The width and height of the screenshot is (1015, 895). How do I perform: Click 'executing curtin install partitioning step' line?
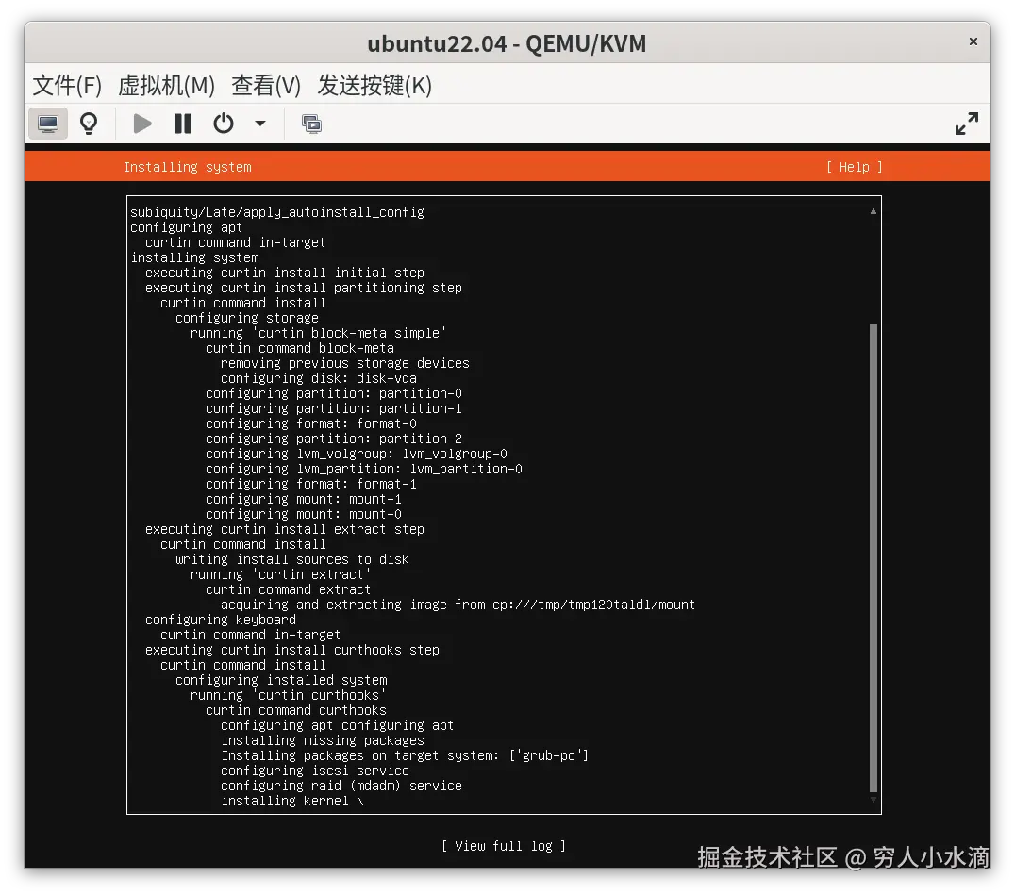coord(304,288)
